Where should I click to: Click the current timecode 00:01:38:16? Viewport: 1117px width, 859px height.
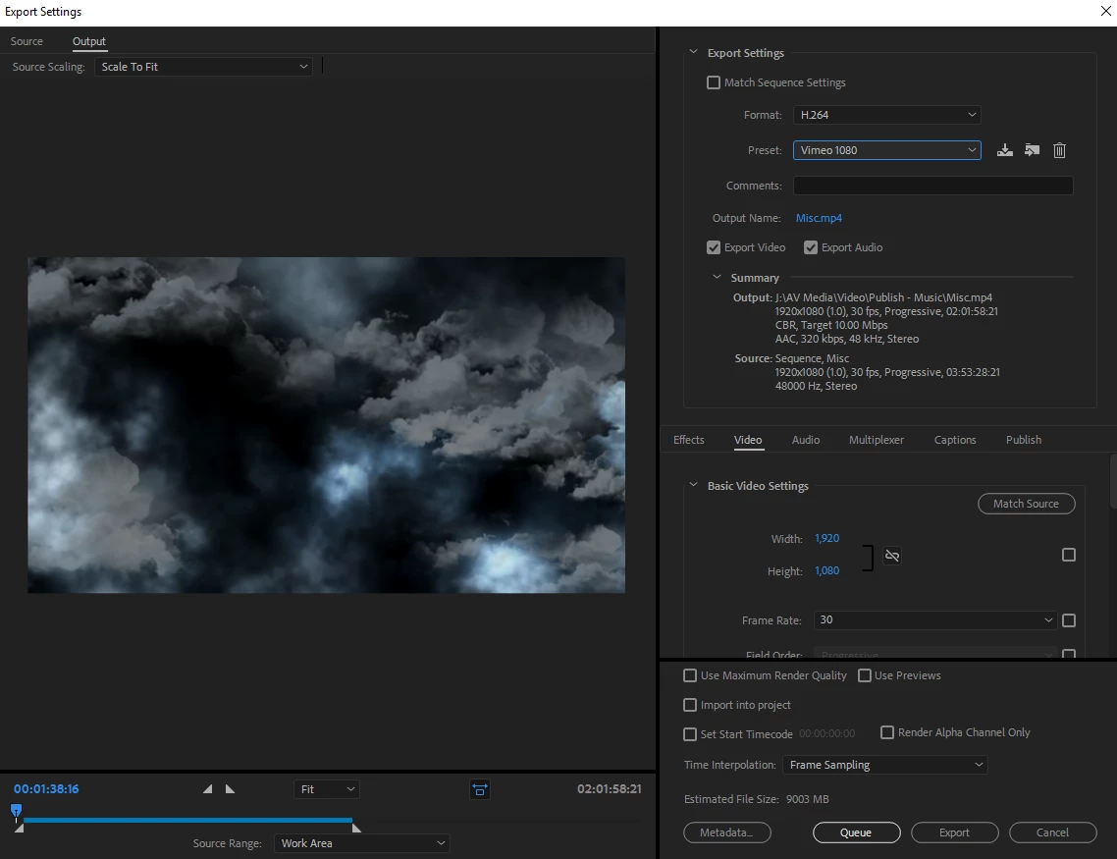[46, 789]
